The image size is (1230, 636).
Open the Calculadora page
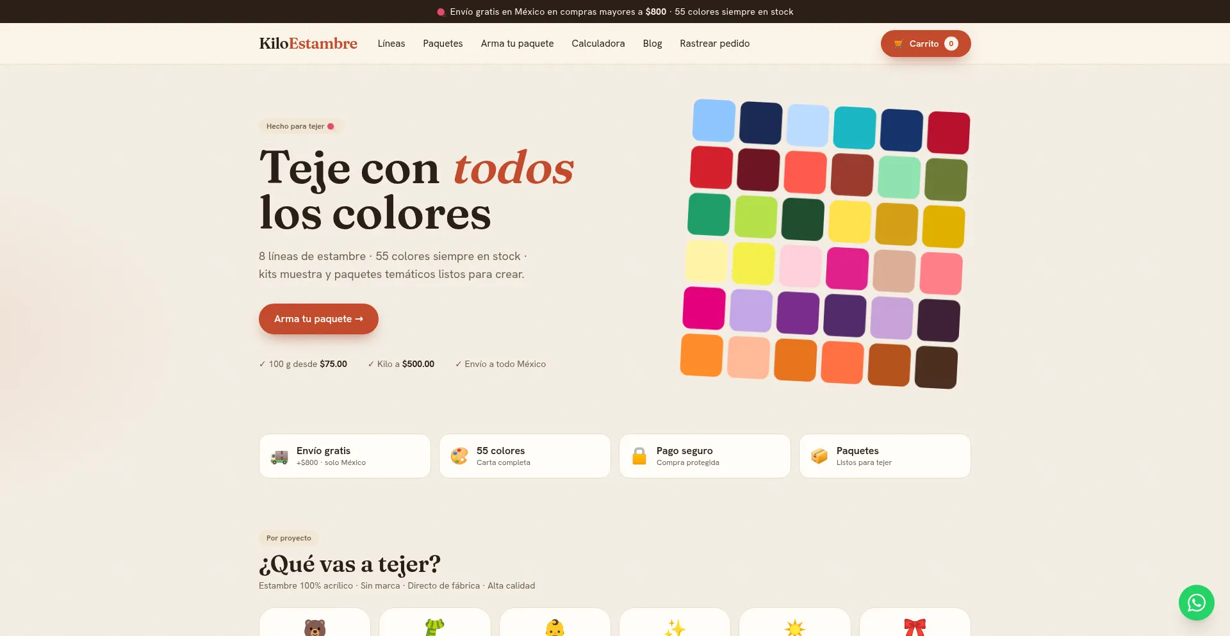pyautogui.click(x=598, y=44)
